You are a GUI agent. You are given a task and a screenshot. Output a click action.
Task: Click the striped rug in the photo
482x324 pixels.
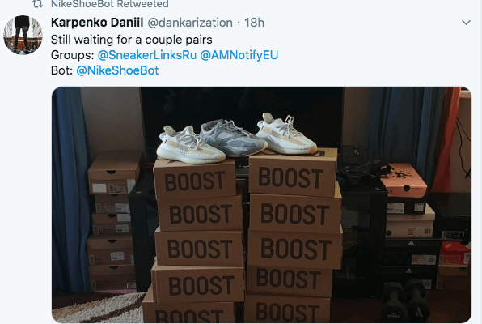(x=99, y=308)
